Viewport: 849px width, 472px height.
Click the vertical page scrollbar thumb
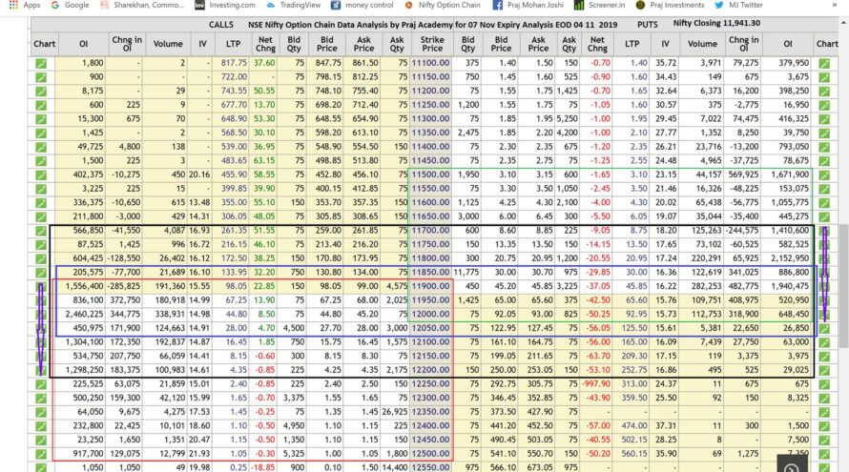(x=843, y=286)
